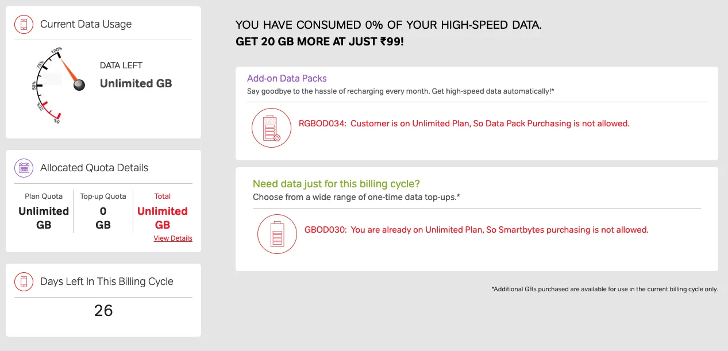Click the Plan Quota Unlimited GB value
Image resolution: width=728 pixels, height=351 pixels.
tap(44, 218)
